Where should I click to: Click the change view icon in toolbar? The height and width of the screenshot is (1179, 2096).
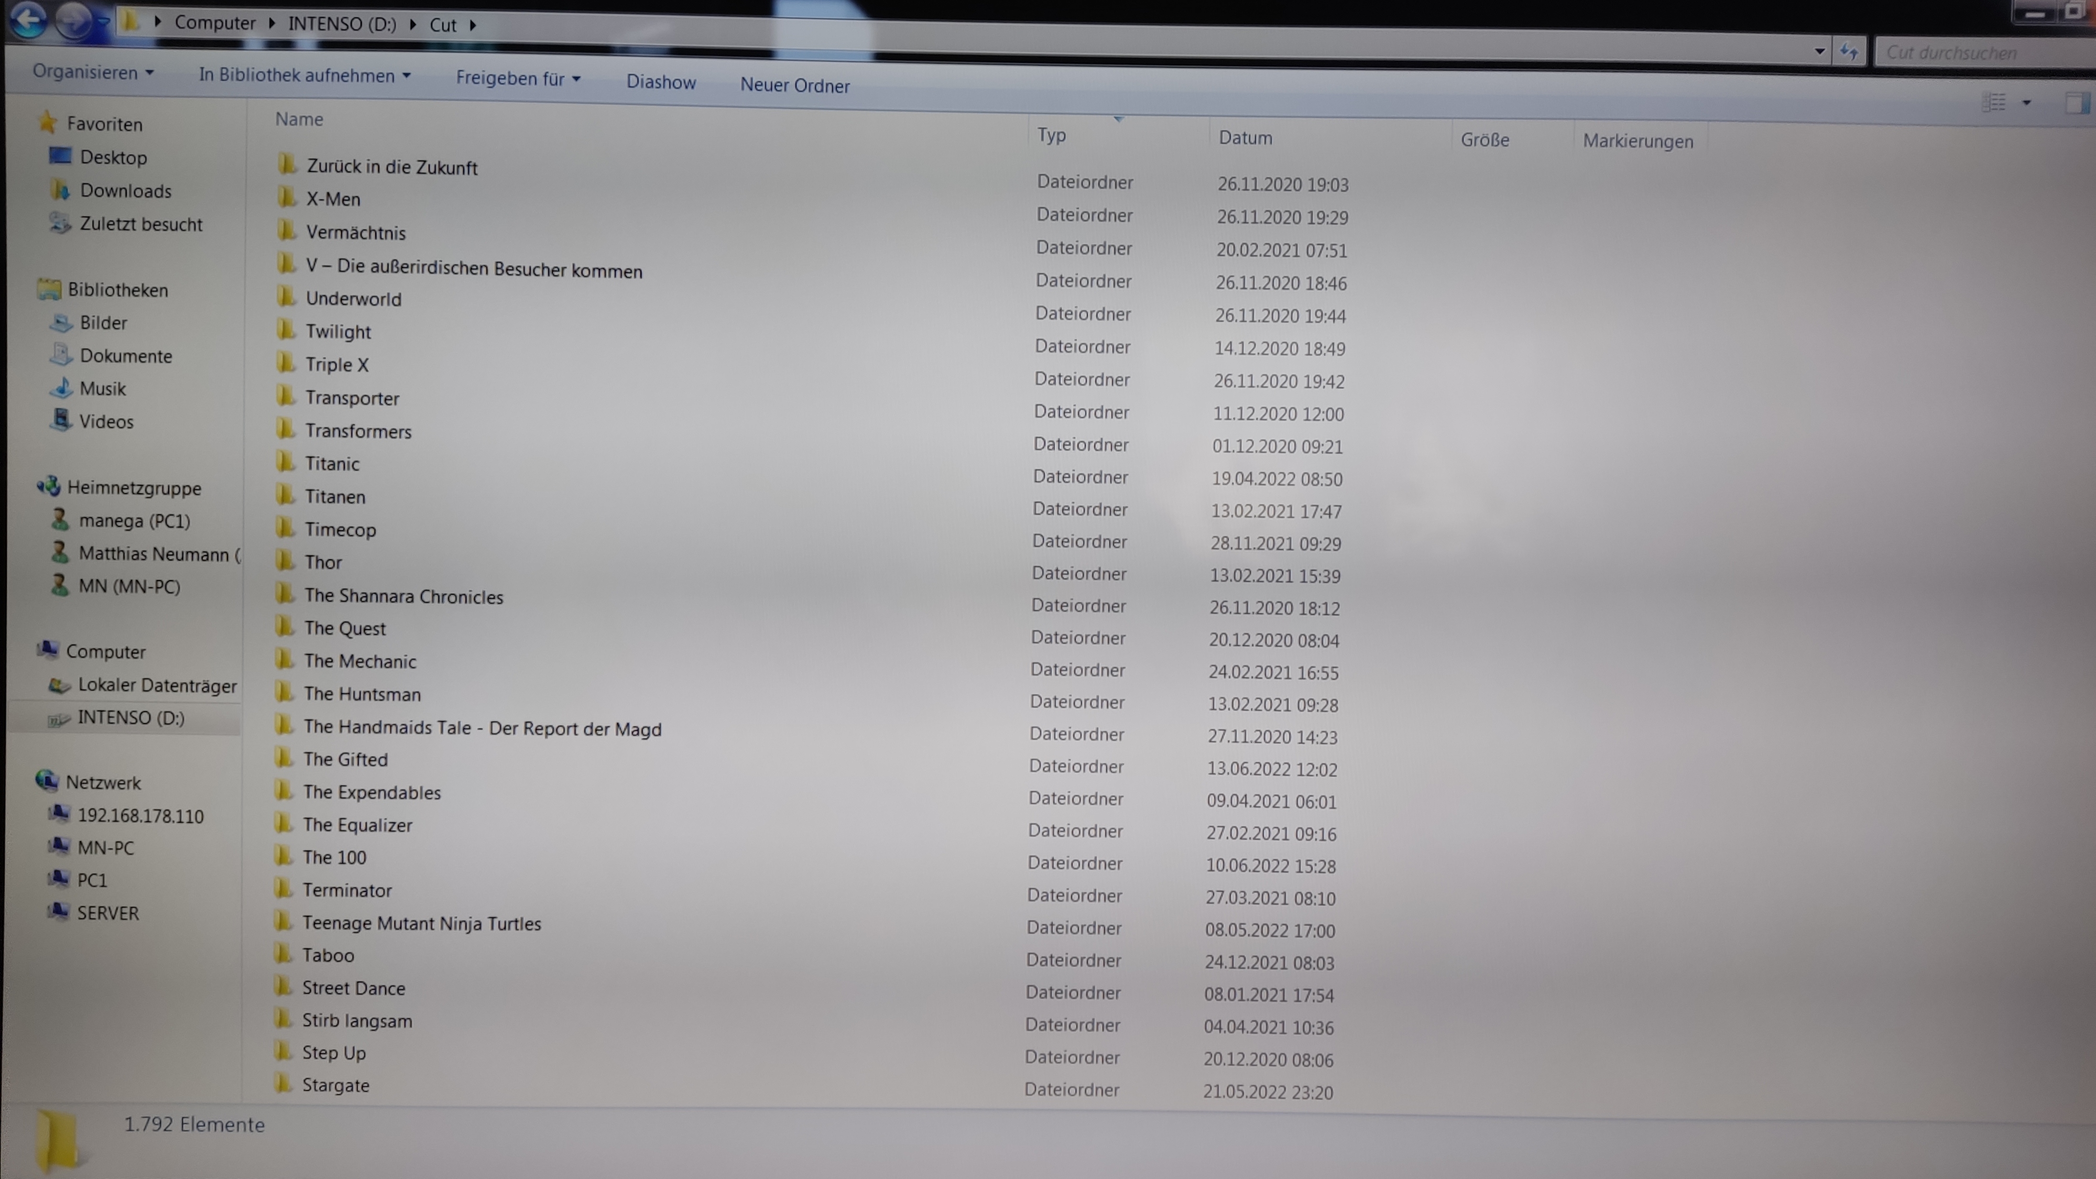point(1993,103)
